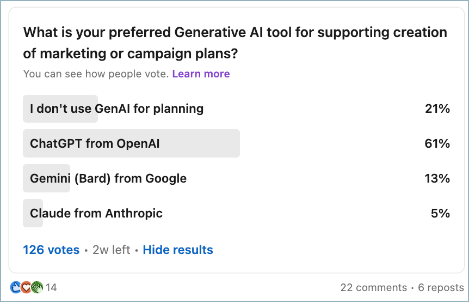Hide results of the poll
469x302 pixels.
(178, 250)
